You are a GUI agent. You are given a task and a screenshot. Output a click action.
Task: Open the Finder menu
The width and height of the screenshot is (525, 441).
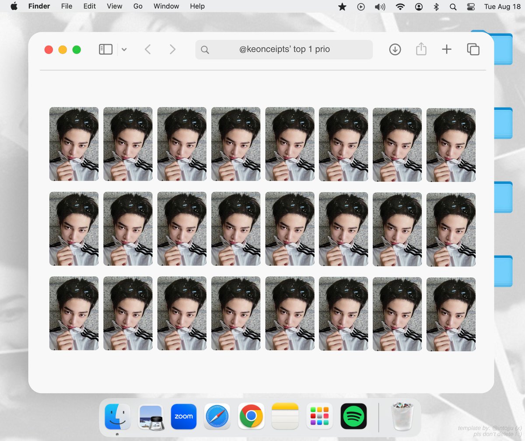pos(39,6)
